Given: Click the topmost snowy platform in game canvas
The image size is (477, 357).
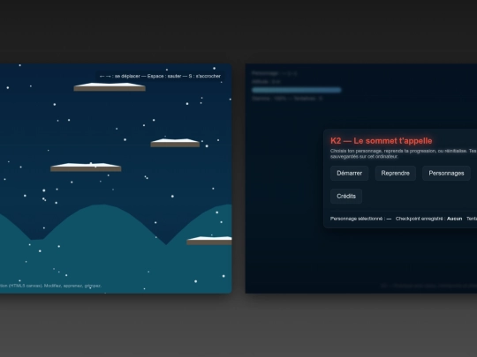Looking at the screenshot, I should click(x=110, y=86).
